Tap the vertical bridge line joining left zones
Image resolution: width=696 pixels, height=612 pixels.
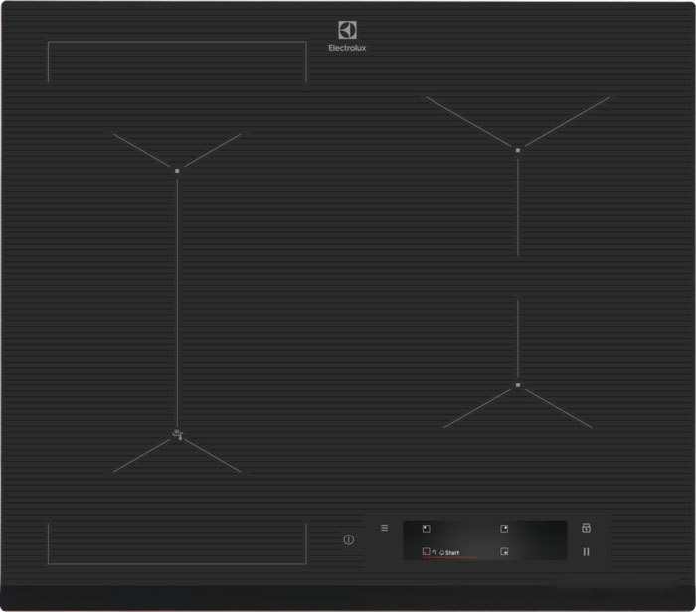(x=177, y=298)
